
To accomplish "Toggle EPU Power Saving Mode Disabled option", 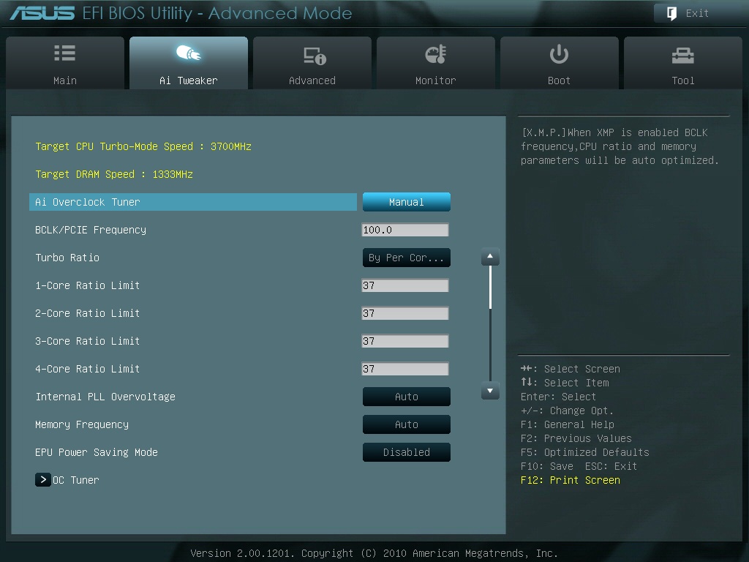I will tap(406, 452).
